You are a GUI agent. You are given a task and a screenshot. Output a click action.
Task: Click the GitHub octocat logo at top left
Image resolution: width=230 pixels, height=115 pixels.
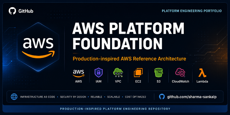pos(12,11)
